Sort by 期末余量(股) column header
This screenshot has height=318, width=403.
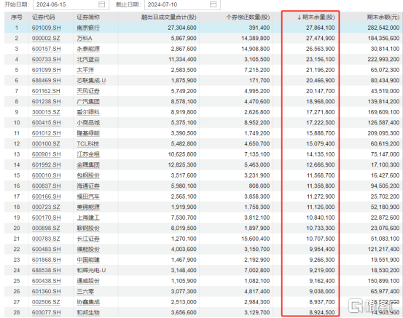(316, 17)
